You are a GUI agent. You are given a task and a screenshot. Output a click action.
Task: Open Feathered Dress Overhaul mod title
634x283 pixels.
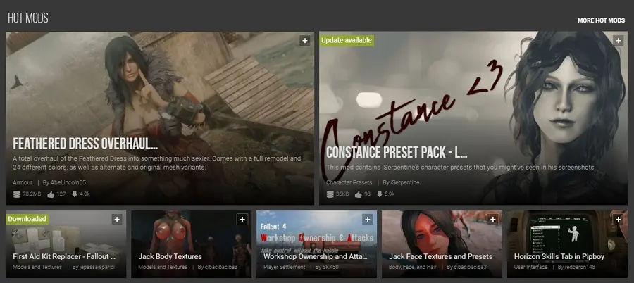click(85, 144)
